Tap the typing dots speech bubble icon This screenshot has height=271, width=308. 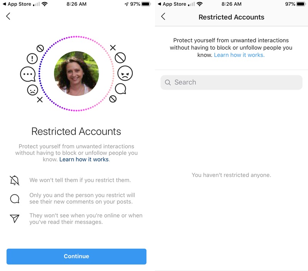click(28, 74)
